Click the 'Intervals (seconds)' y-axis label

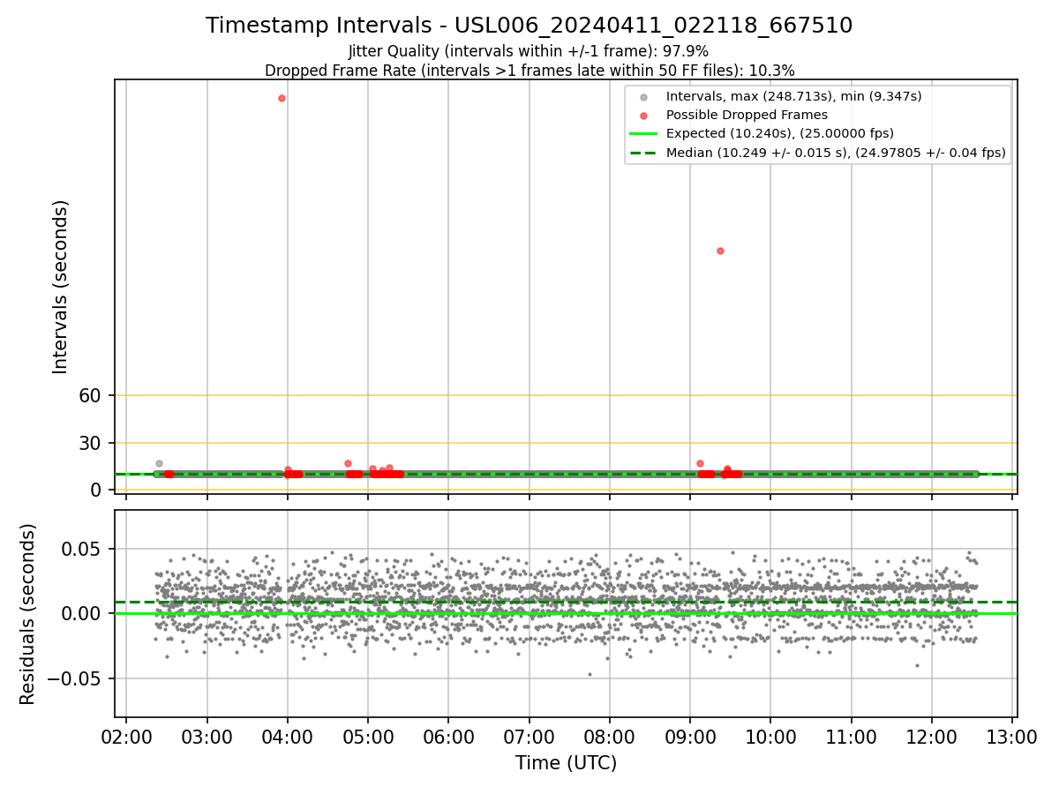pyautogui.click(x=61, y=287)
